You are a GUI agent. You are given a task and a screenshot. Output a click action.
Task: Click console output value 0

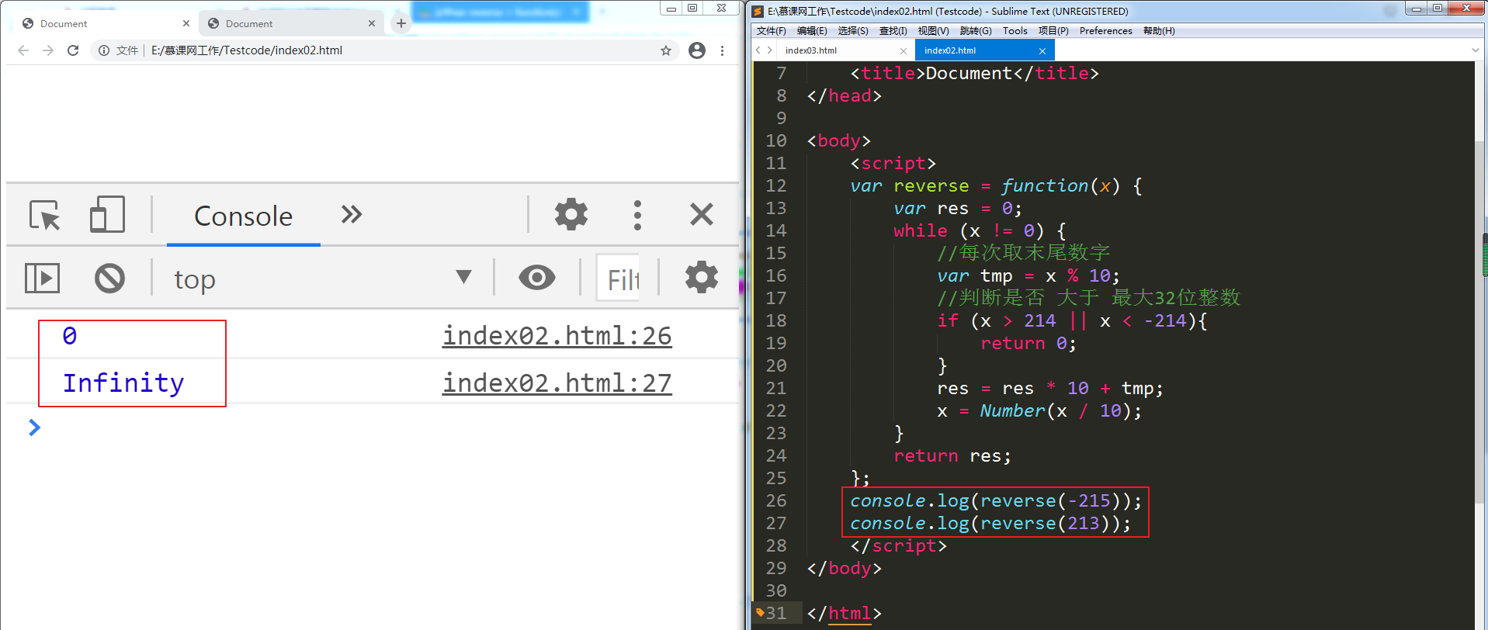[x=70, y=336]
